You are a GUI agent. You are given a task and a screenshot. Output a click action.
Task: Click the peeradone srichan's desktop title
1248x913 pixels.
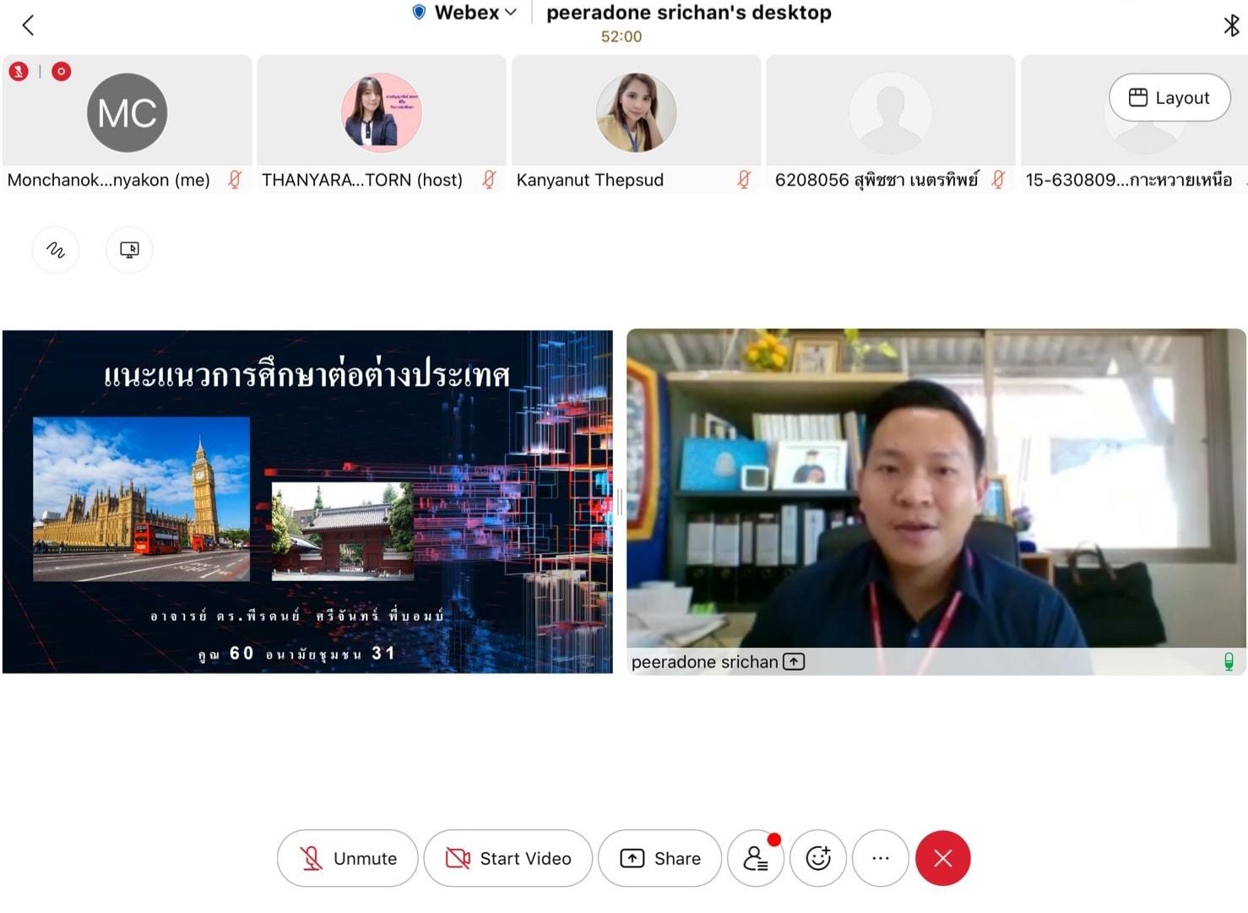click(x=689, y=13)
